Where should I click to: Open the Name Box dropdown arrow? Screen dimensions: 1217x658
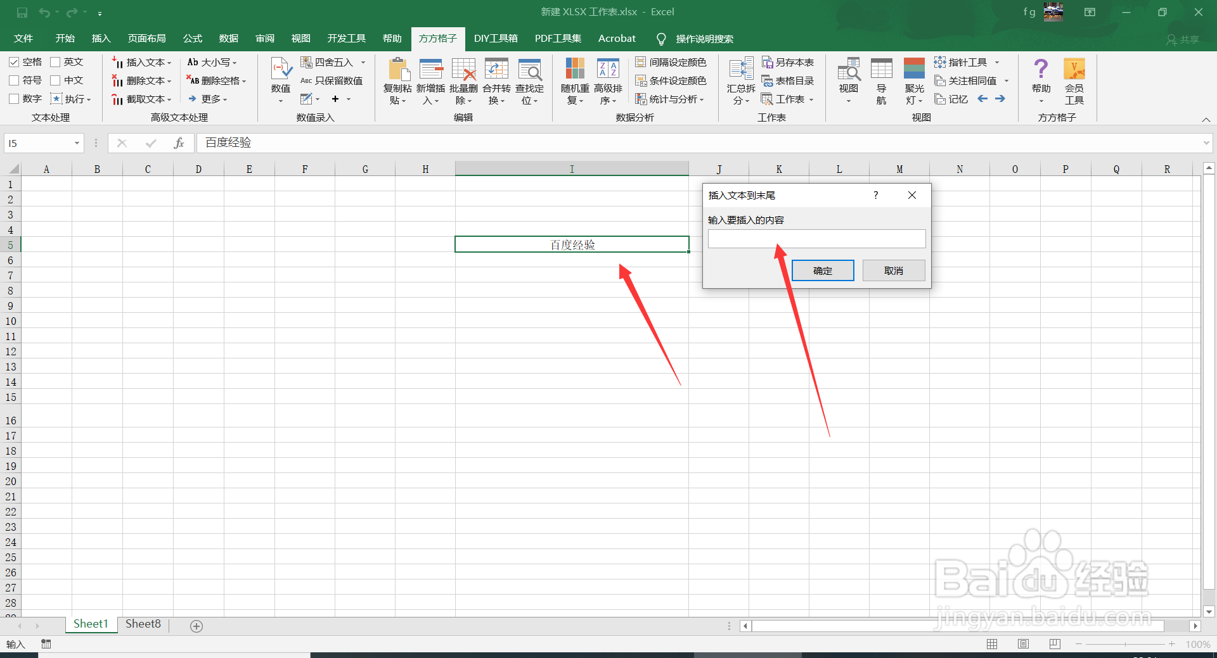(x=77, y=143)
